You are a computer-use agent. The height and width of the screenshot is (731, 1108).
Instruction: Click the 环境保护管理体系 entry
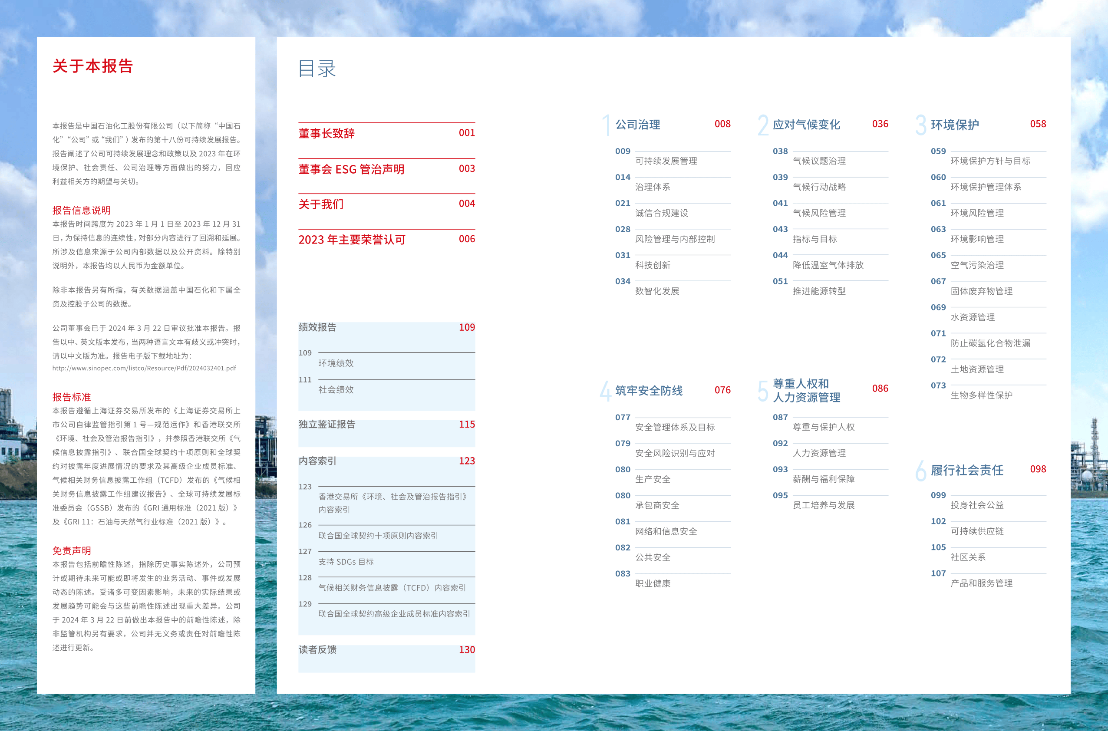(986, 187)
